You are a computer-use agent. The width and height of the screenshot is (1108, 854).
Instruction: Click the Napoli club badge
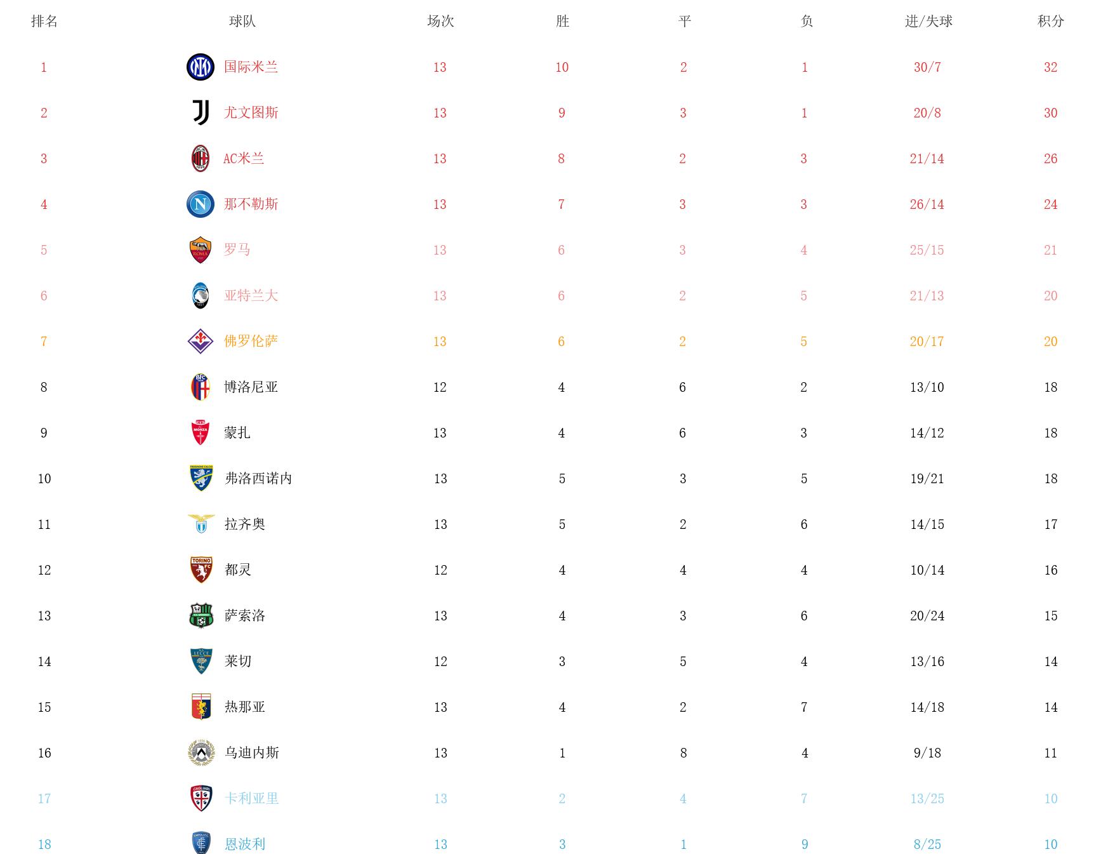point(200,204)
